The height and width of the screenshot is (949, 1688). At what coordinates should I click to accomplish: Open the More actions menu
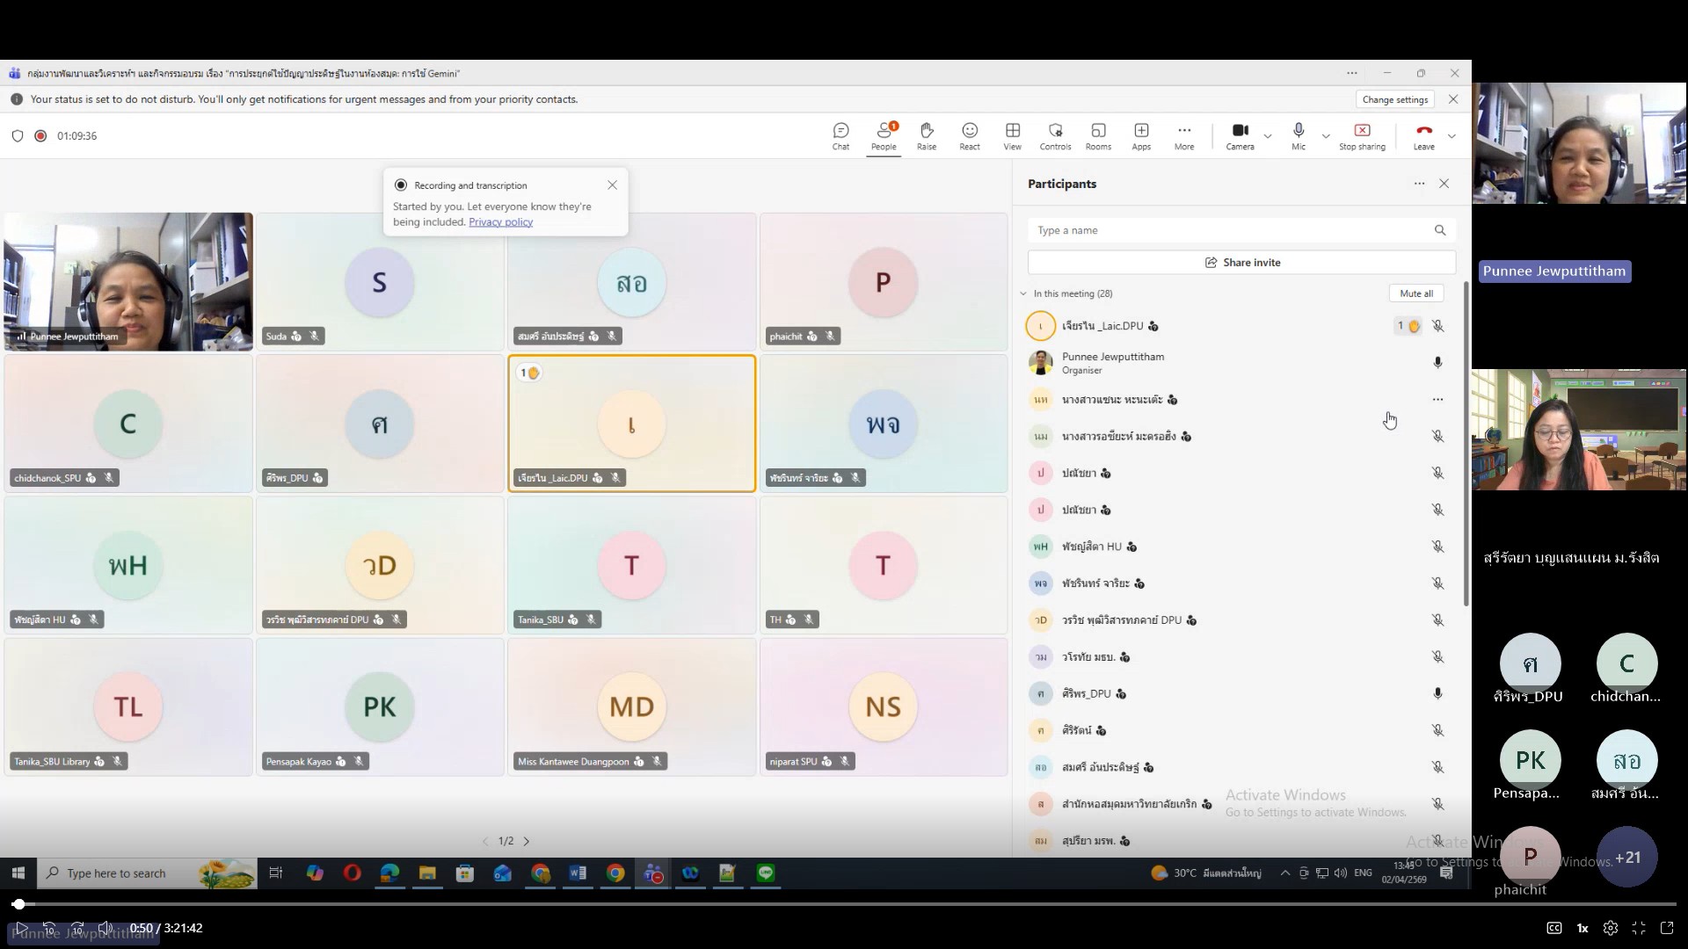pos(1183,135)
